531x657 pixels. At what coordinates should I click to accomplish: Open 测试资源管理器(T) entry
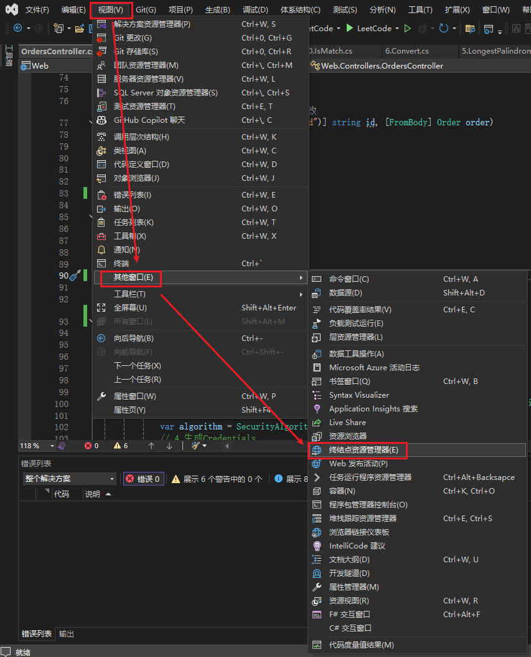click(x=200, y=107)
